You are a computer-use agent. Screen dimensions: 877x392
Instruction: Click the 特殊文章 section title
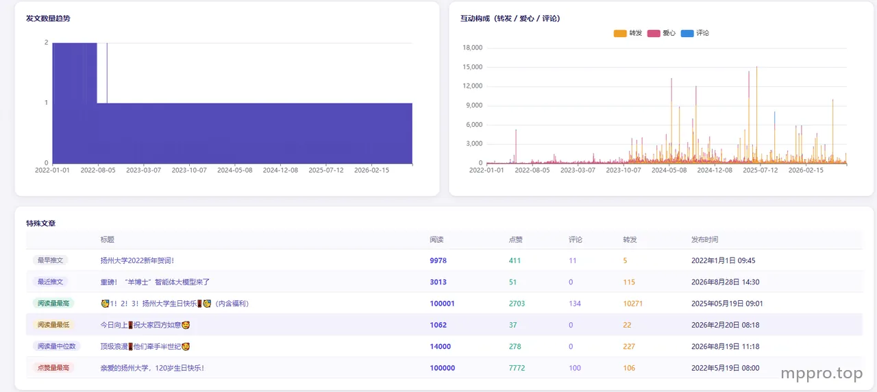click(x=40, y=223)
